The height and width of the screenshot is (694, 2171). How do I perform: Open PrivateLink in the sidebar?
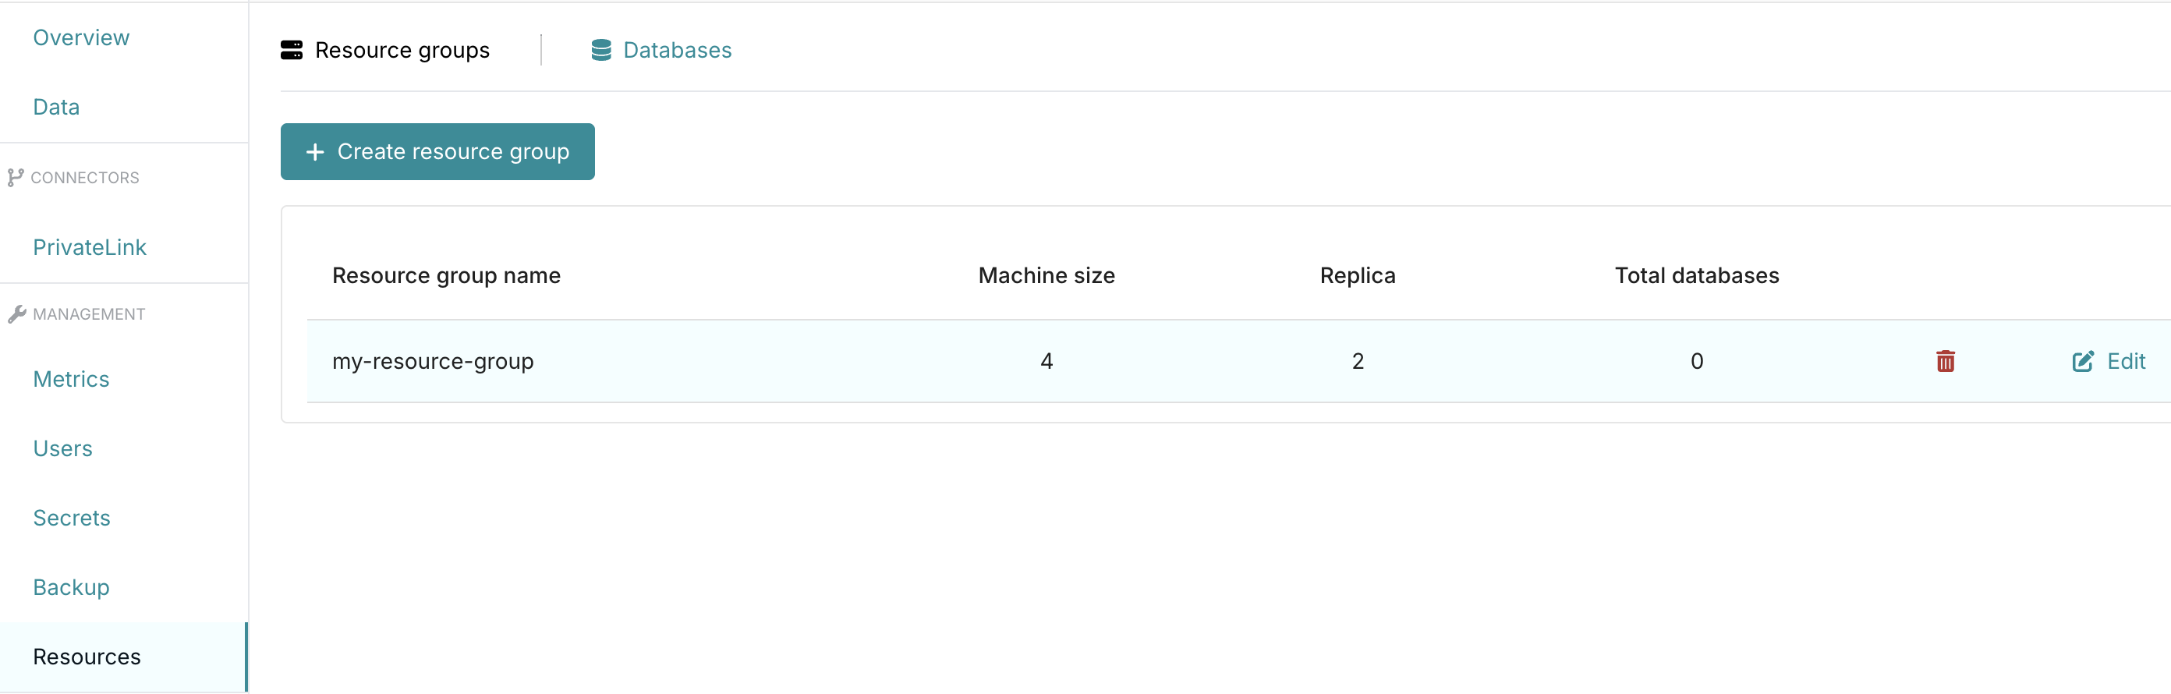pyautogui.click(x=90, y=248)
